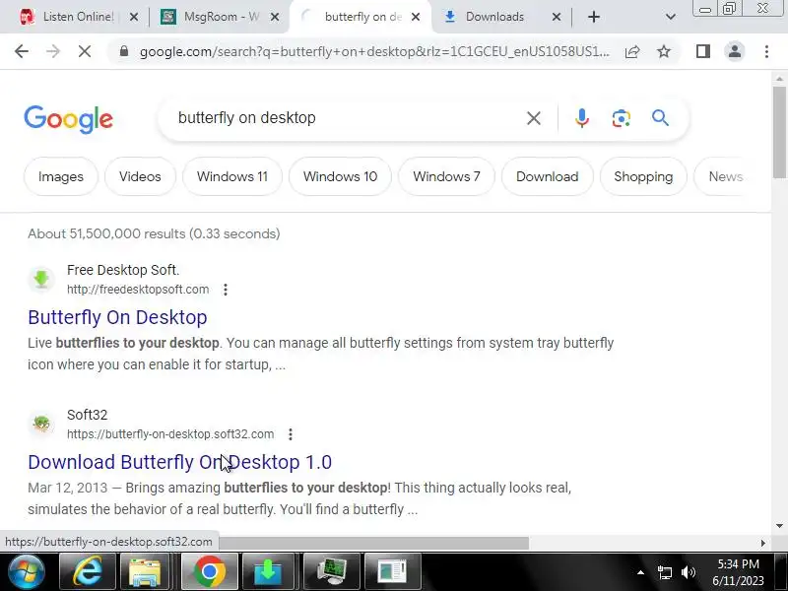
Task: Close the Downloads tab
Action: (556, 17)
